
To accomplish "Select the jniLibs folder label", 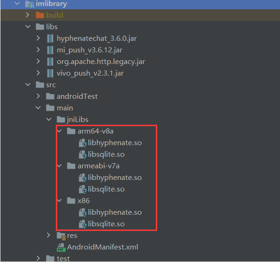I will click(x=78, y=120).
